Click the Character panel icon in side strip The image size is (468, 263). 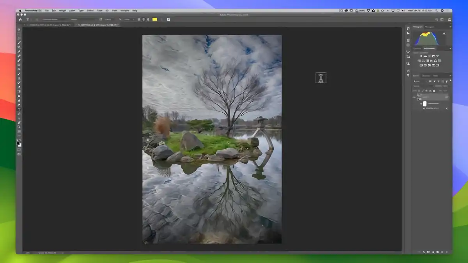408,71
